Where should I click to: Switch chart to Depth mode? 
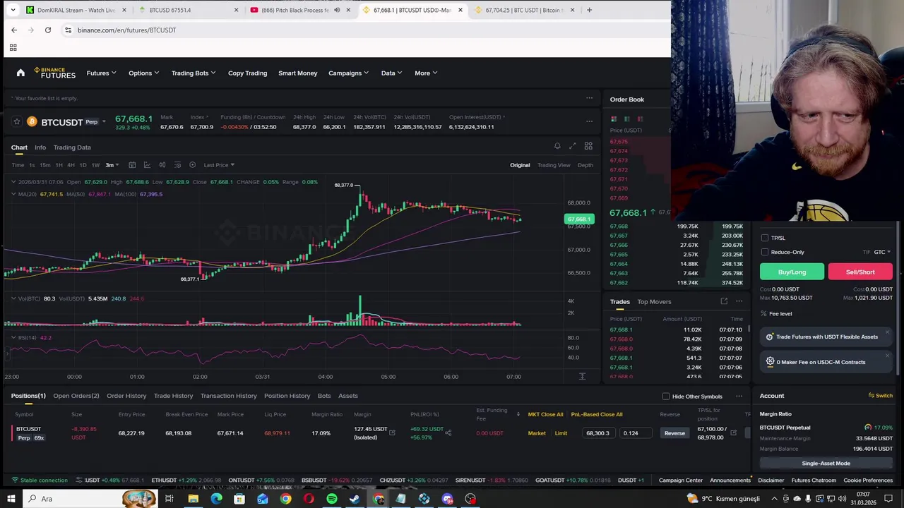585,165
